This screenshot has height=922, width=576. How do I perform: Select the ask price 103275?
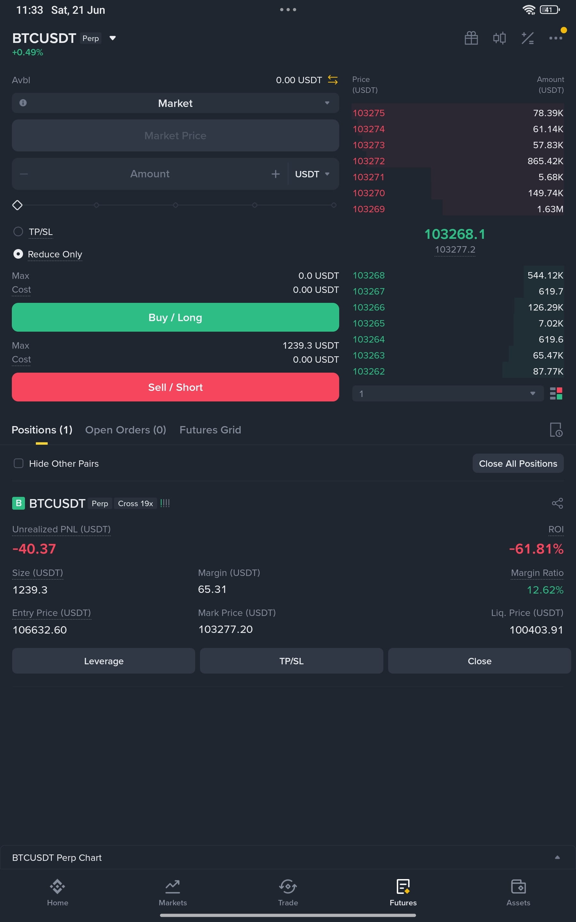point(368,113)
